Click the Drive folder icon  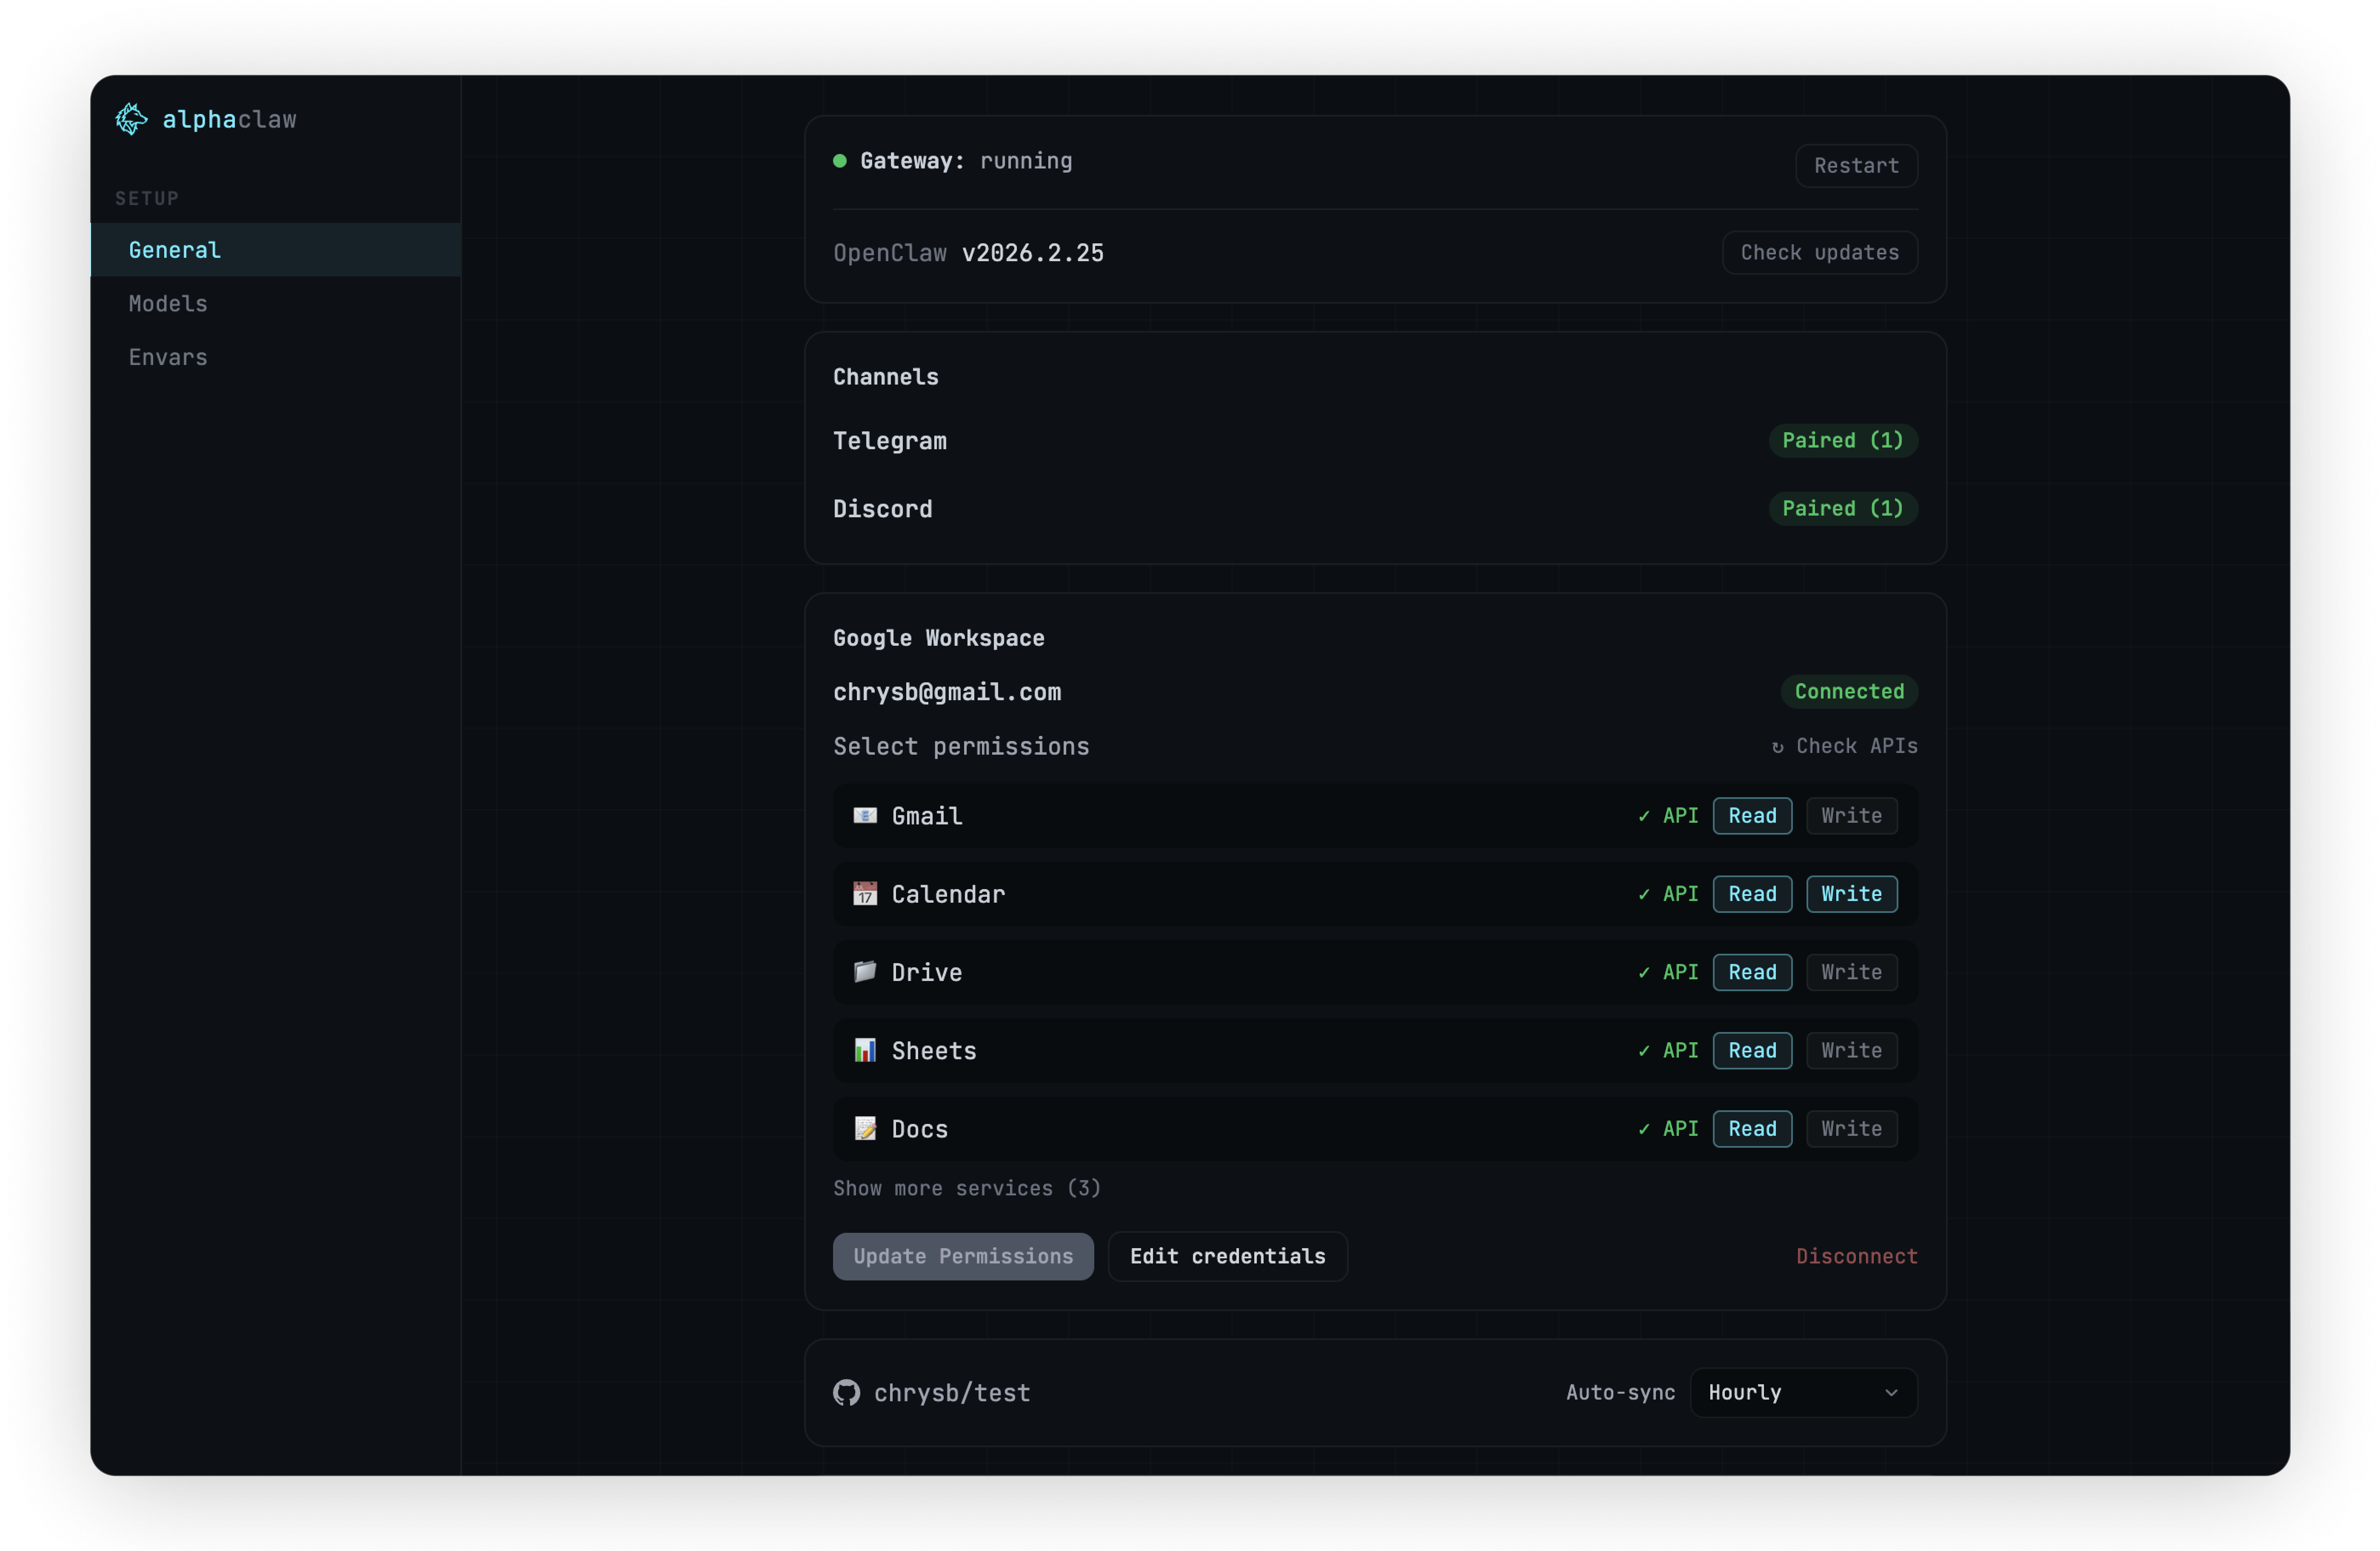(865, 972)
